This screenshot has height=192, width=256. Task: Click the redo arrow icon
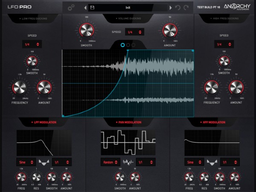[186, 8]
